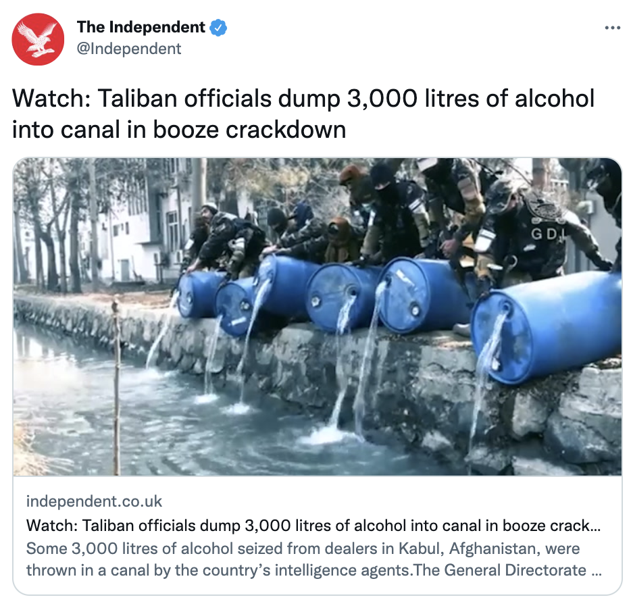631x608 pixels.
Task: Open the link card title ending in booze crack…
Action: point(313,525)
